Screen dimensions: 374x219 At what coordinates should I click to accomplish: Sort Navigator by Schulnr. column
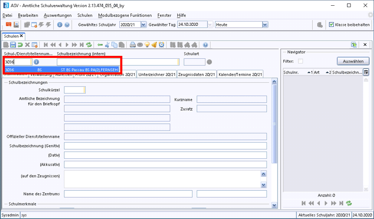point(298,72)
